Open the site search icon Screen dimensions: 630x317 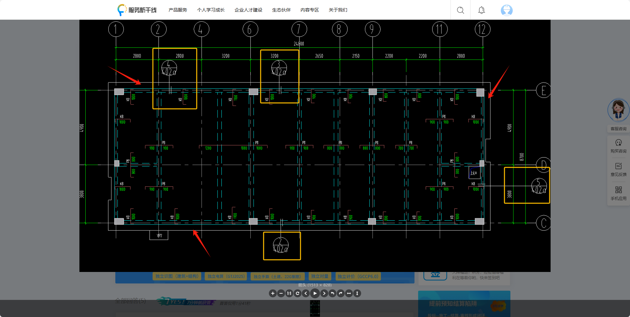tap(460, 10)
